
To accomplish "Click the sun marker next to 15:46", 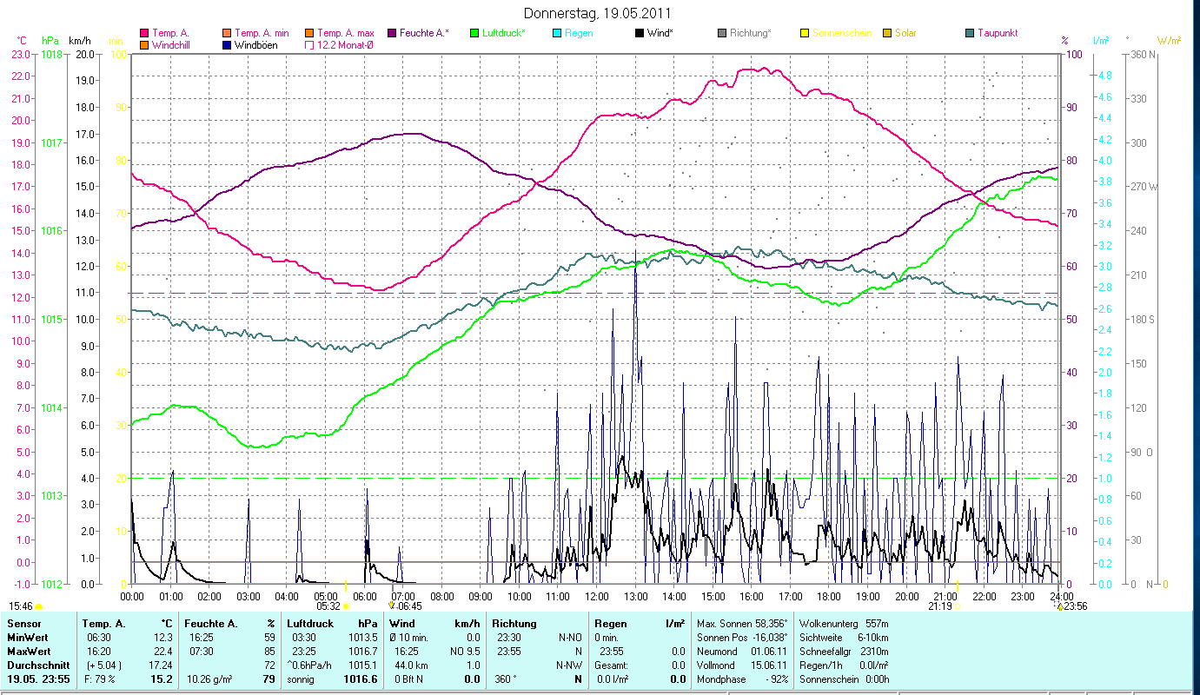I will (38, 606).
